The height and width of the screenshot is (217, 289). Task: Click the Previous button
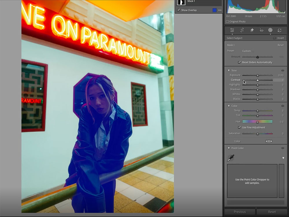click(x=240, y=212)
